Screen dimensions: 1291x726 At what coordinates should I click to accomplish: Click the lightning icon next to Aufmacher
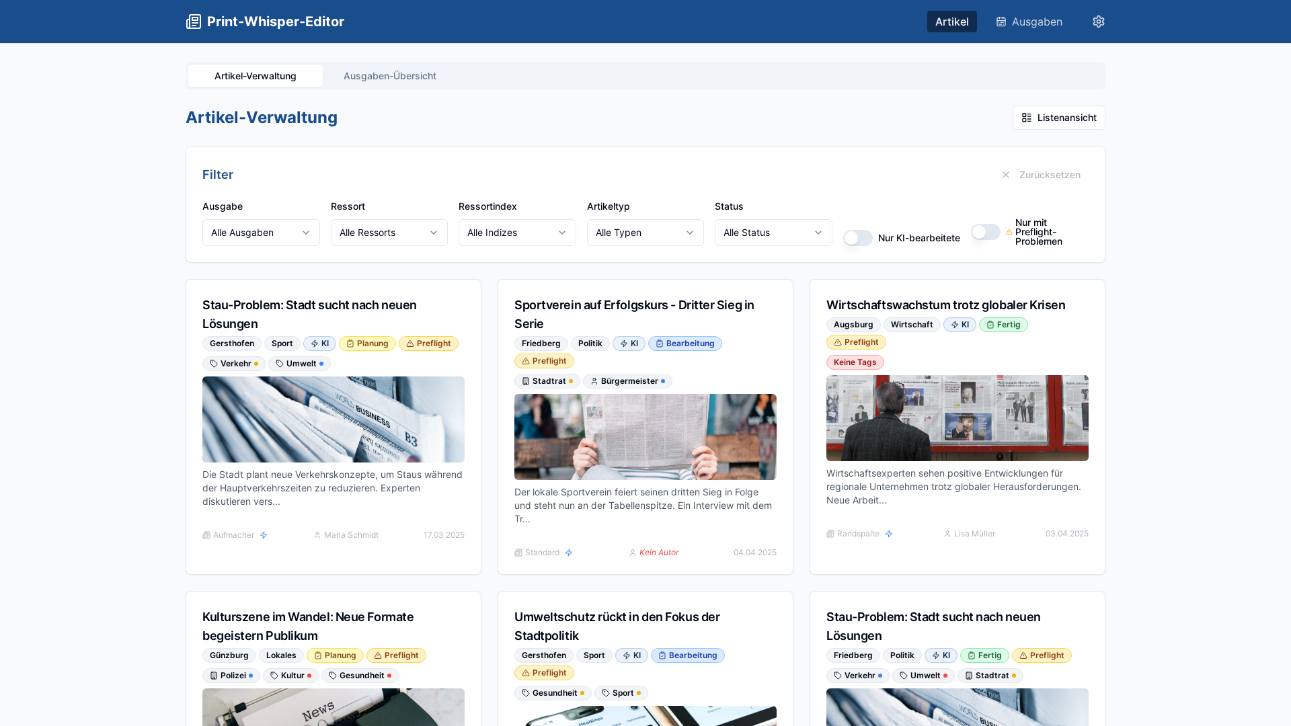coord(264,535)
